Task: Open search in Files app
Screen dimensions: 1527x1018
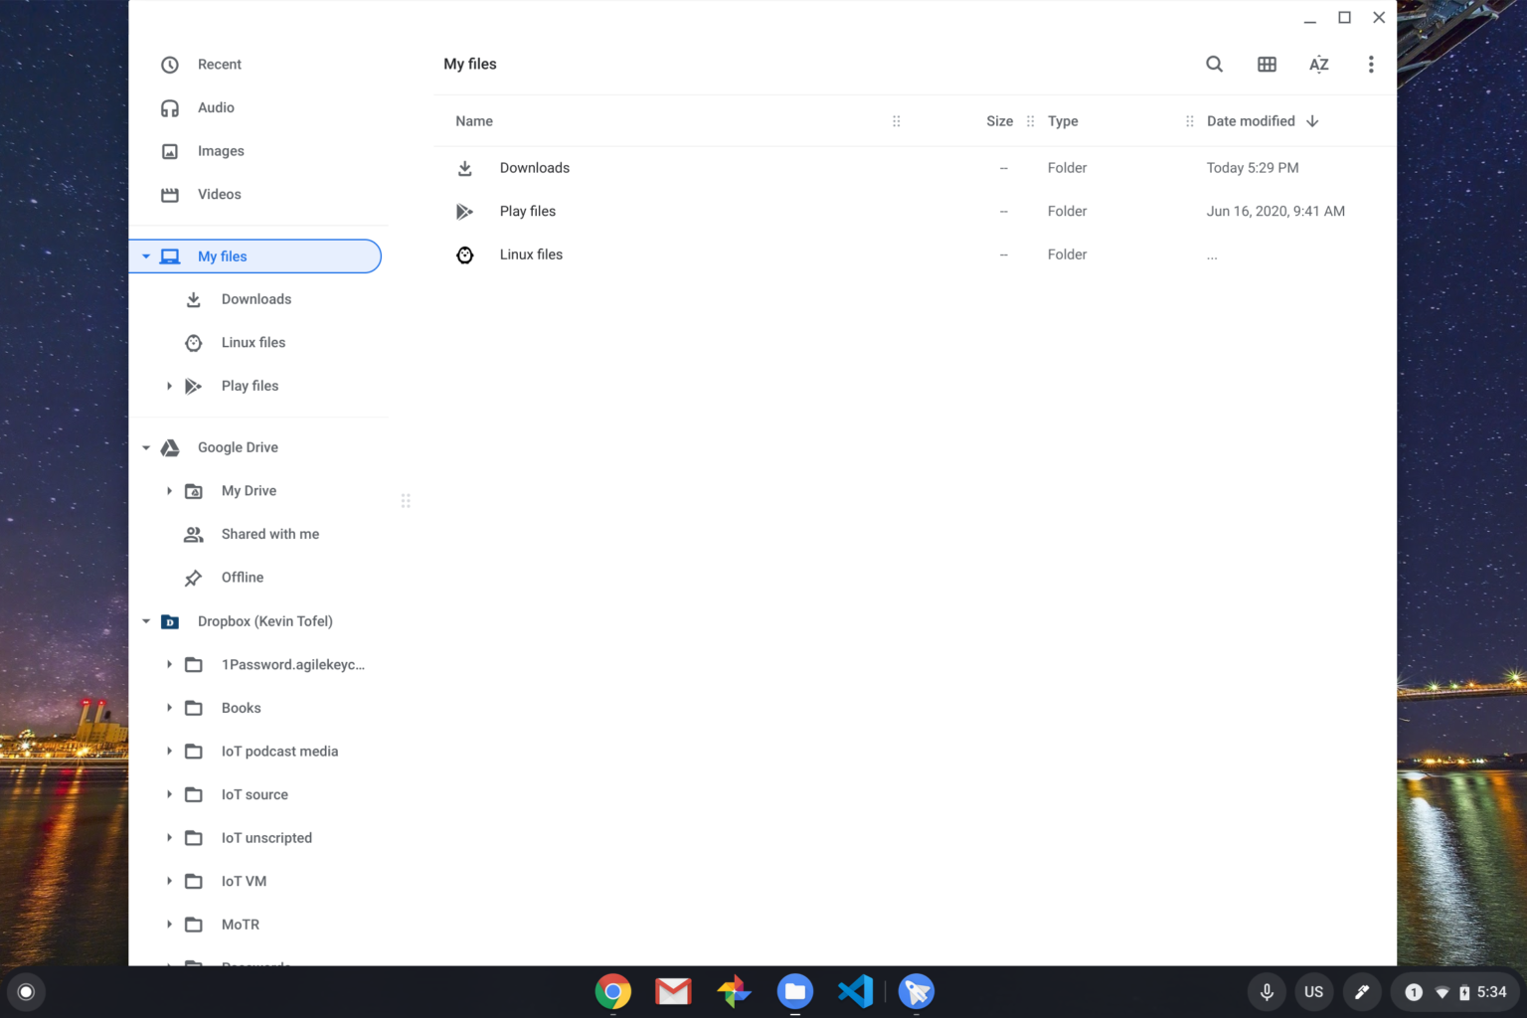Action: click(1214, 64)
